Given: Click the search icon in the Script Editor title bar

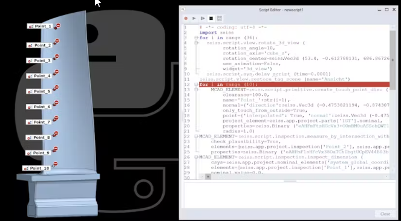Looking at the screenshot, I should tap(183, 10).
